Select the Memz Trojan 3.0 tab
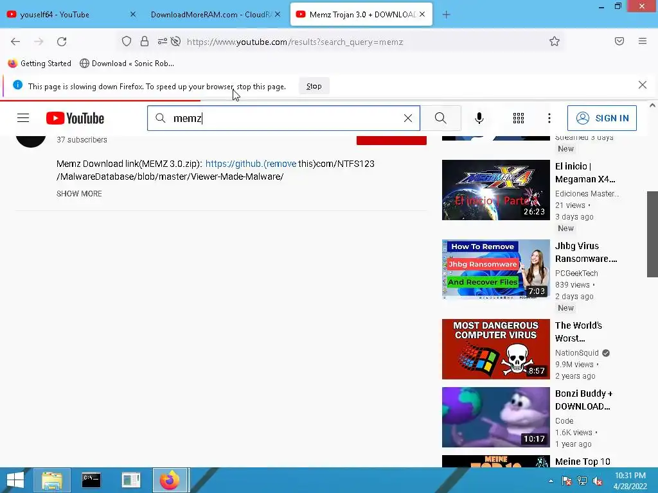The width and height of the screenshot is (658, 493). [361, 14]
